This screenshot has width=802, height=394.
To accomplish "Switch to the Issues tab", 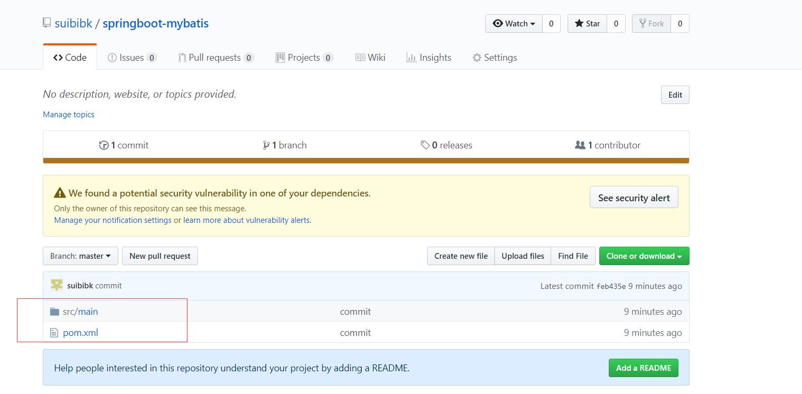I will pos(132,58).
